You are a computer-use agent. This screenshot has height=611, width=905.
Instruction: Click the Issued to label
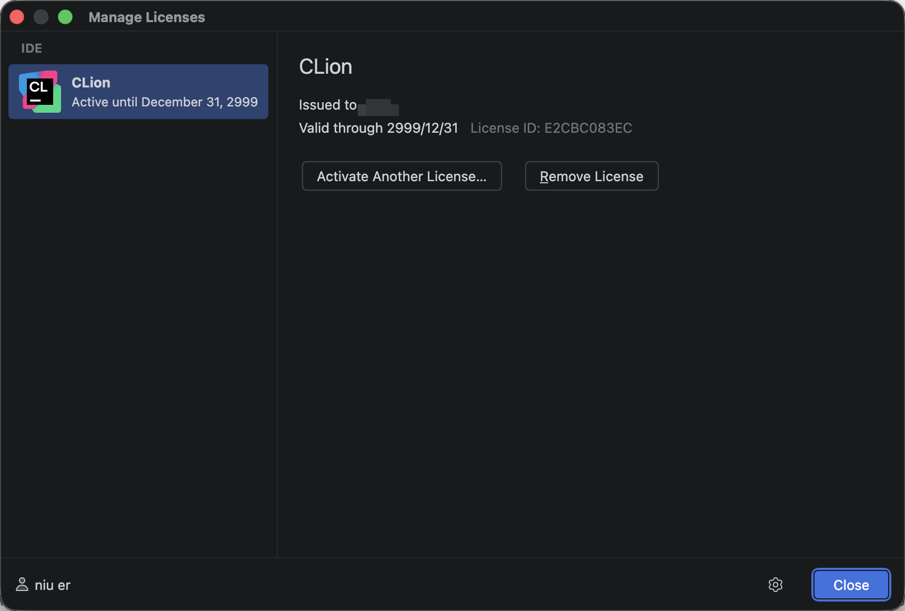point(328,105)
